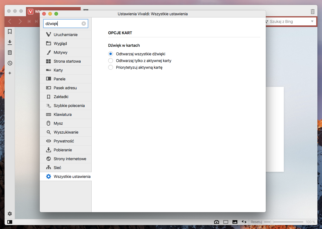This screenshot has height=229, width=322.
Task: Select the Mysz settings category
Action: tap(65, 123)
